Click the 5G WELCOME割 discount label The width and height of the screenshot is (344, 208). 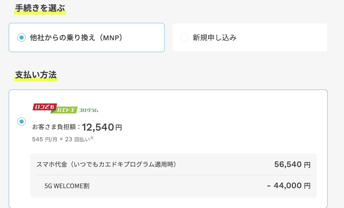(67, 186)
